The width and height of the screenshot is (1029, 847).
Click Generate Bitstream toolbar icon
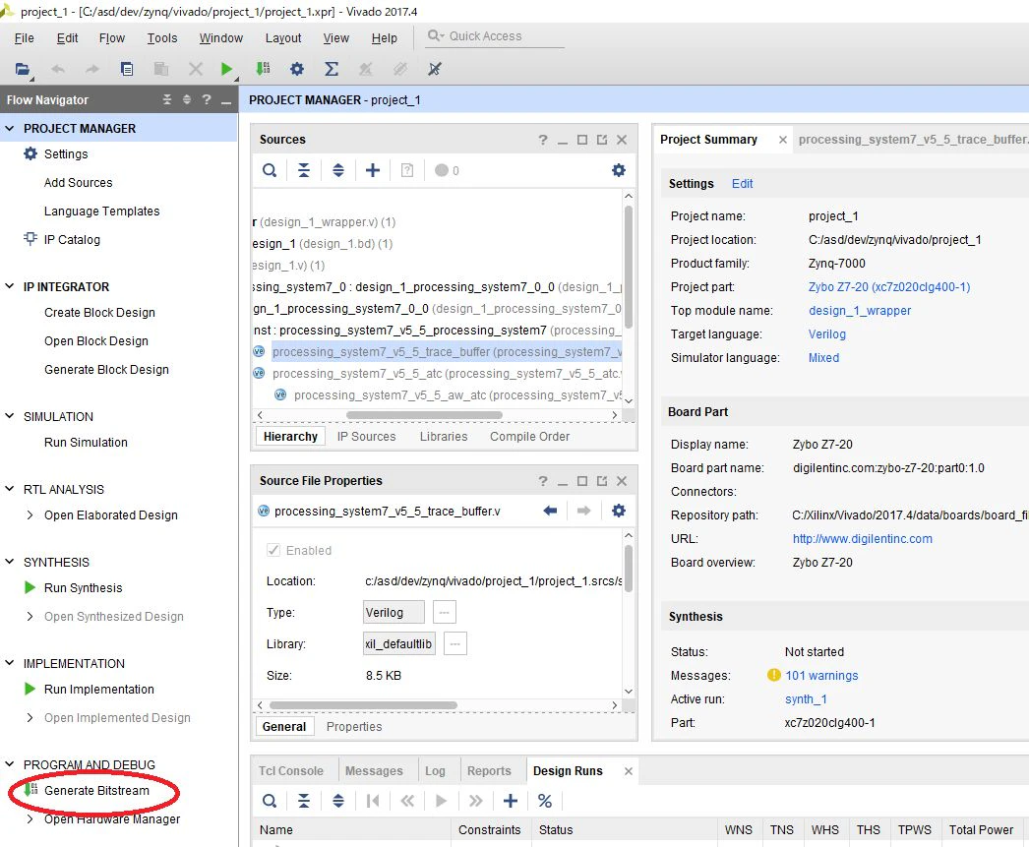click(x=263, y=69)
